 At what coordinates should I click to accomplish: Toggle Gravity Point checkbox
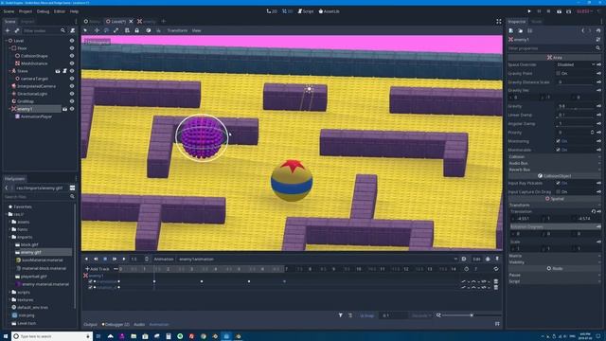point(558,73)
